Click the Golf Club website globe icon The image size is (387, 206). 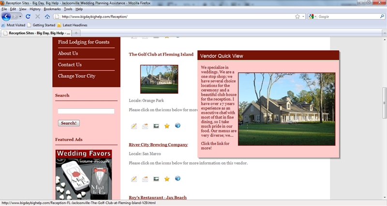178,125
